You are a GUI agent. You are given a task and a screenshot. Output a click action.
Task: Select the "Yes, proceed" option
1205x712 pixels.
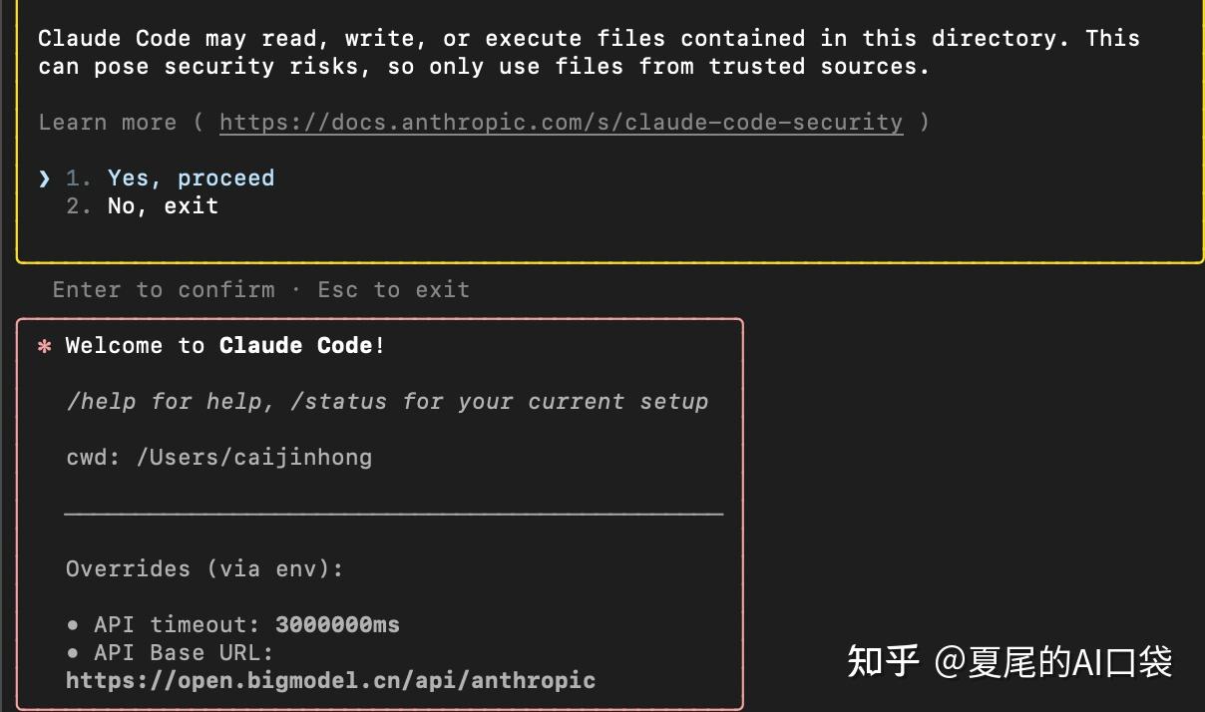tap(191, 178)
